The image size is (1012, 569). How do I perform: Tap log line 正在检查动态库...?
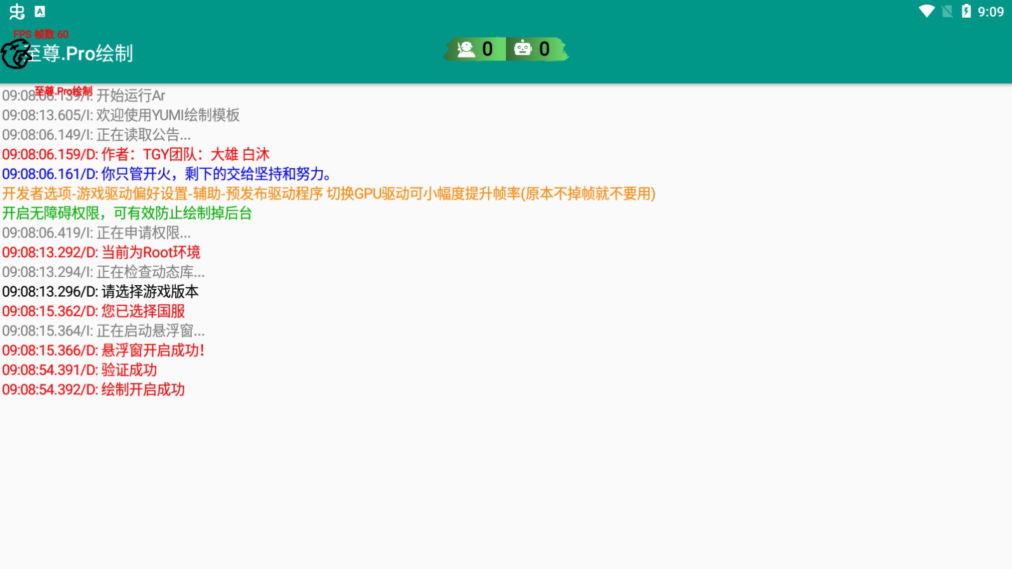pos(103,272)
